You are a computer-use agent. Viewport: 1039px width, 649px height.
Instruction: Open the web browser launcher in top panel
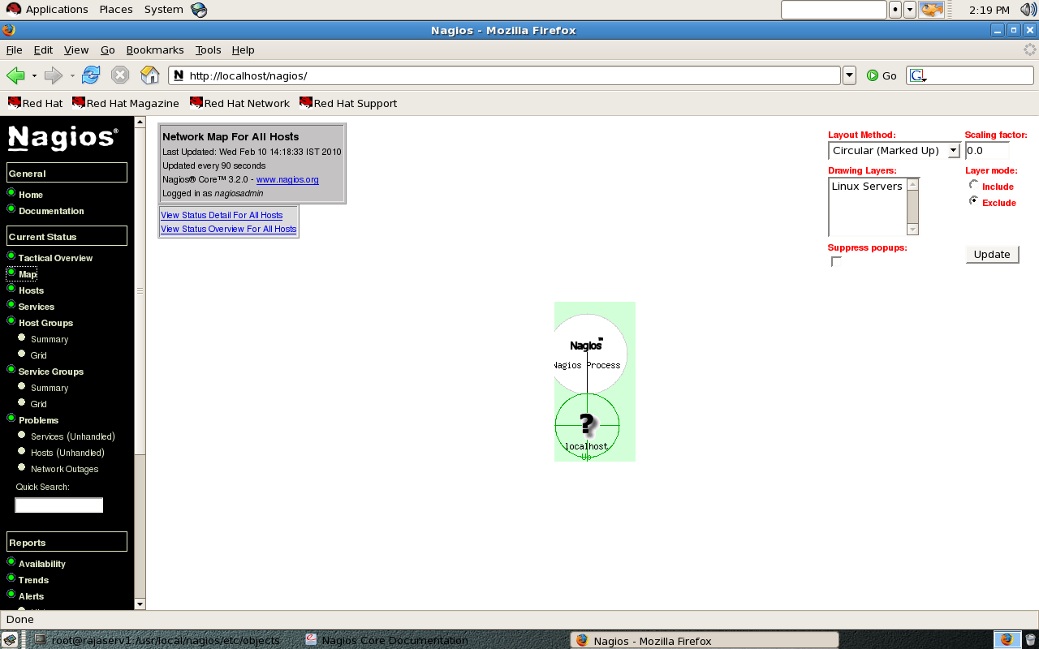[199, 10]
